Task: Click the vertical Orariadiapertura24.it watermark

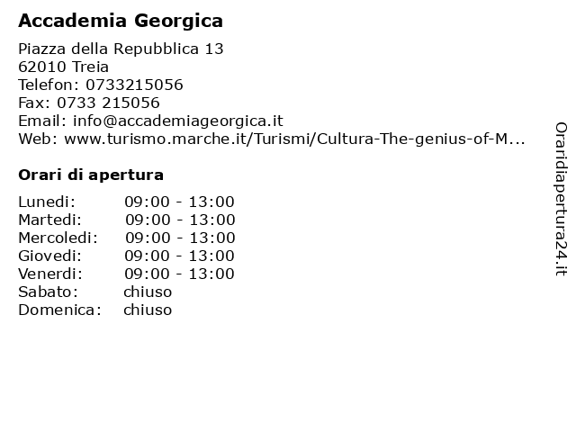Action: click(561, 199)
